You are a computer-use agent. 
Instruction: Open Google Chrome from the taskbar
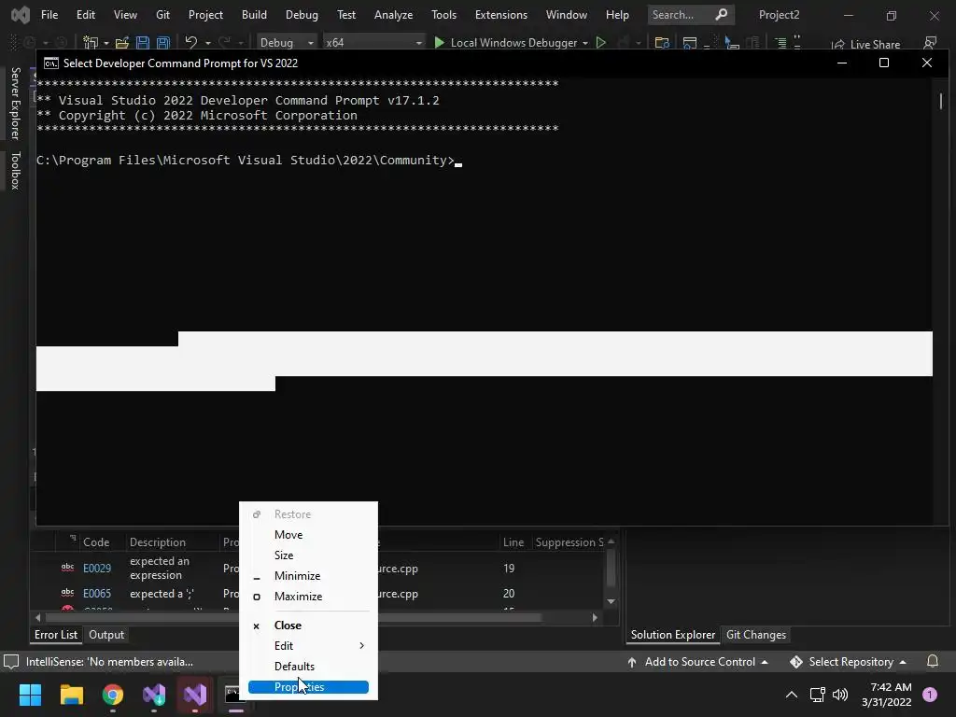click(113, 695)
